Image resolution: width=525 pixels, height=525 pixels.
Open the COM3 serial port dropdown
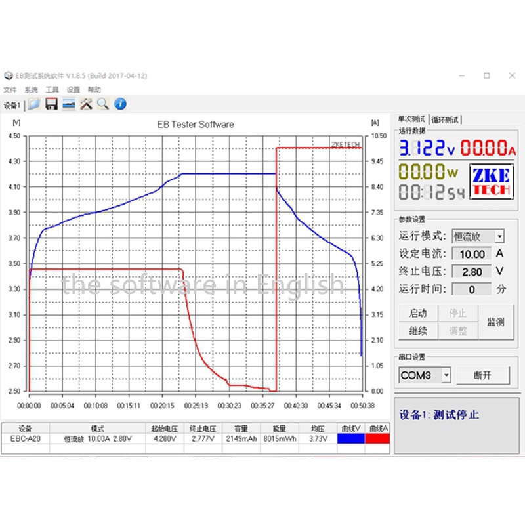point(446,375)
